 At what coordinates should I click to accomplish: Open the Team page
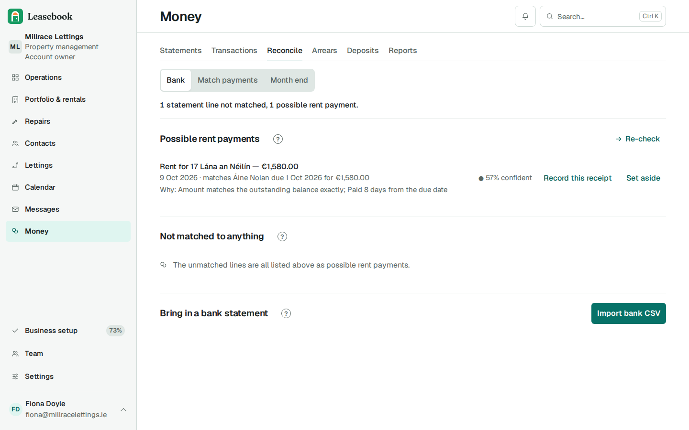[x=68, y=354]
